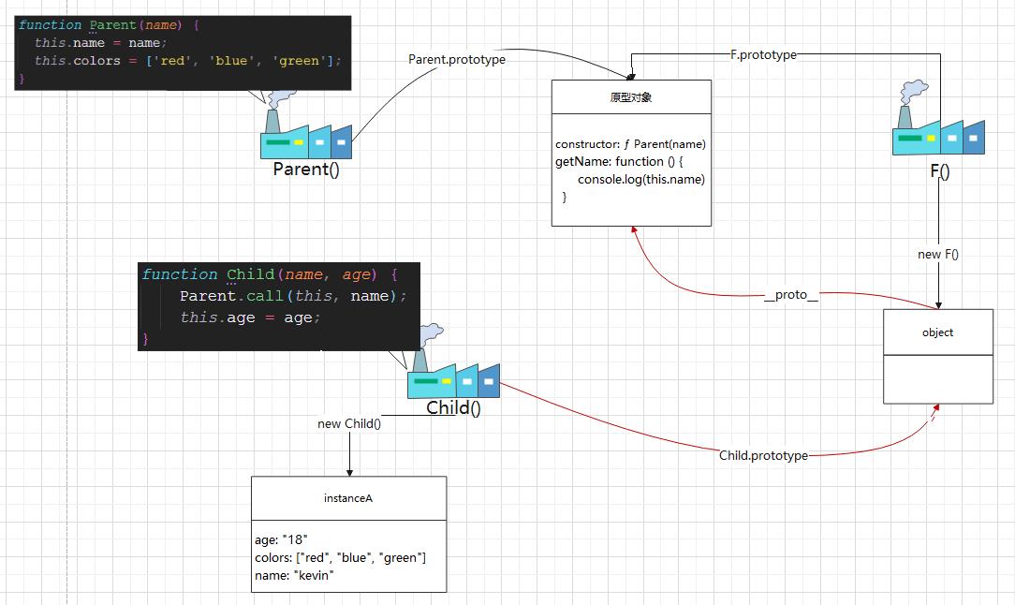Click the Child.prototype connector label
Screen dimensions: 1015x605
763,455
